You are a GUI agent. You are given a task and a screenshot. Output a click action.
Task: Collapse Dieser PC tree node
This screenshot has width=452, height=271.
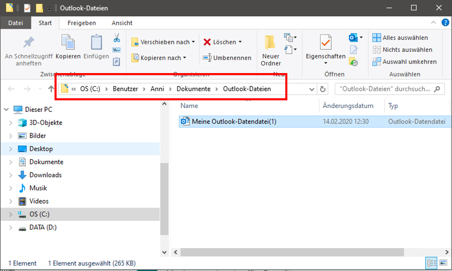pos(6,109)
